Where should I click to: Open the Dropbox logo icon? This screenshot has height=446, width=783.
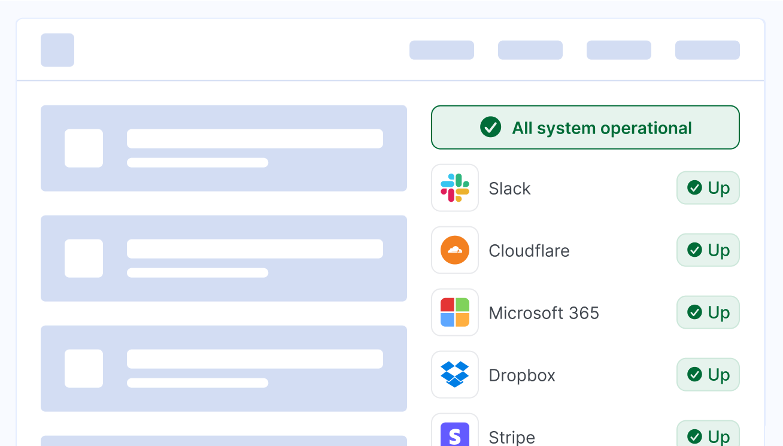click(x=455, y=375)
